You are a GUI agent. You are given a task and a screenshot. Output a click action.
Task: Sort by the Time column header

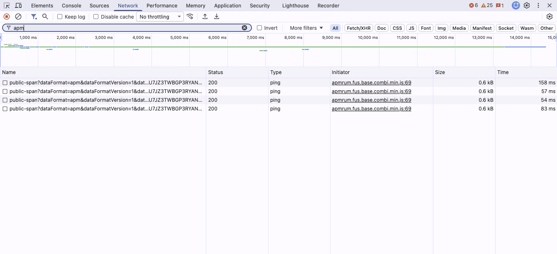click(526, 72)
